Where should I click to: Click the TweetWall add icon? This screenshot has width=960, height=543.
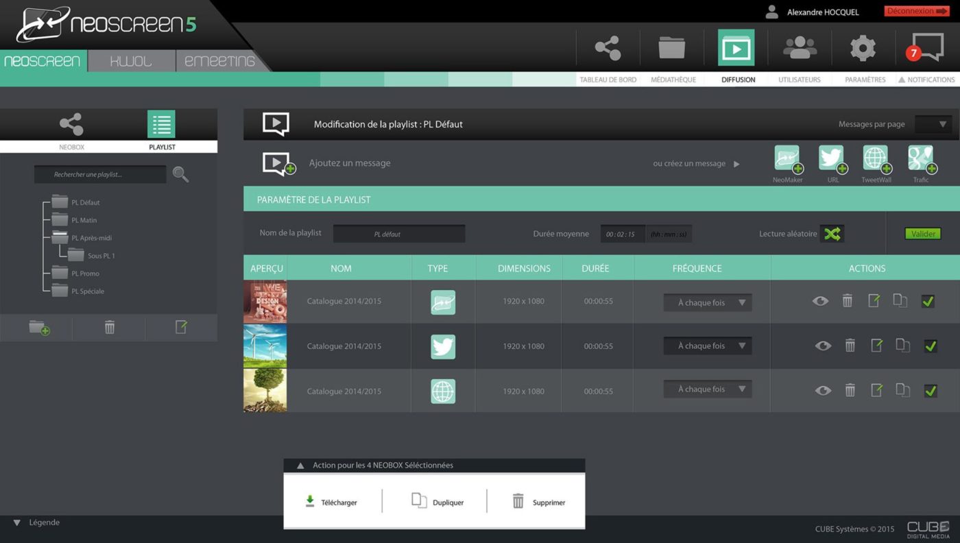tap(876, 159)
